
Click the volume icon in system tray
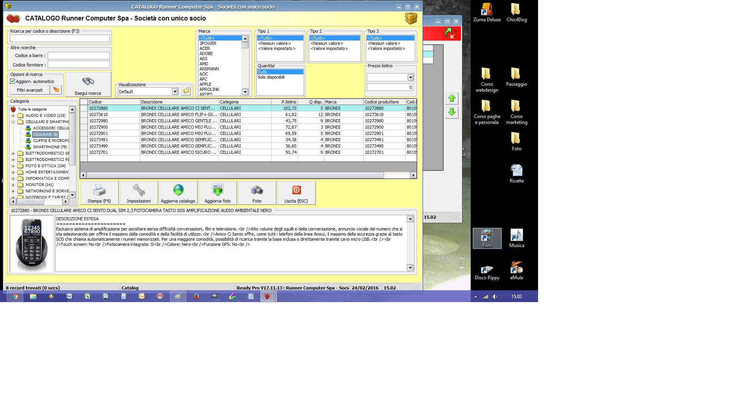(x=495, y=297)
